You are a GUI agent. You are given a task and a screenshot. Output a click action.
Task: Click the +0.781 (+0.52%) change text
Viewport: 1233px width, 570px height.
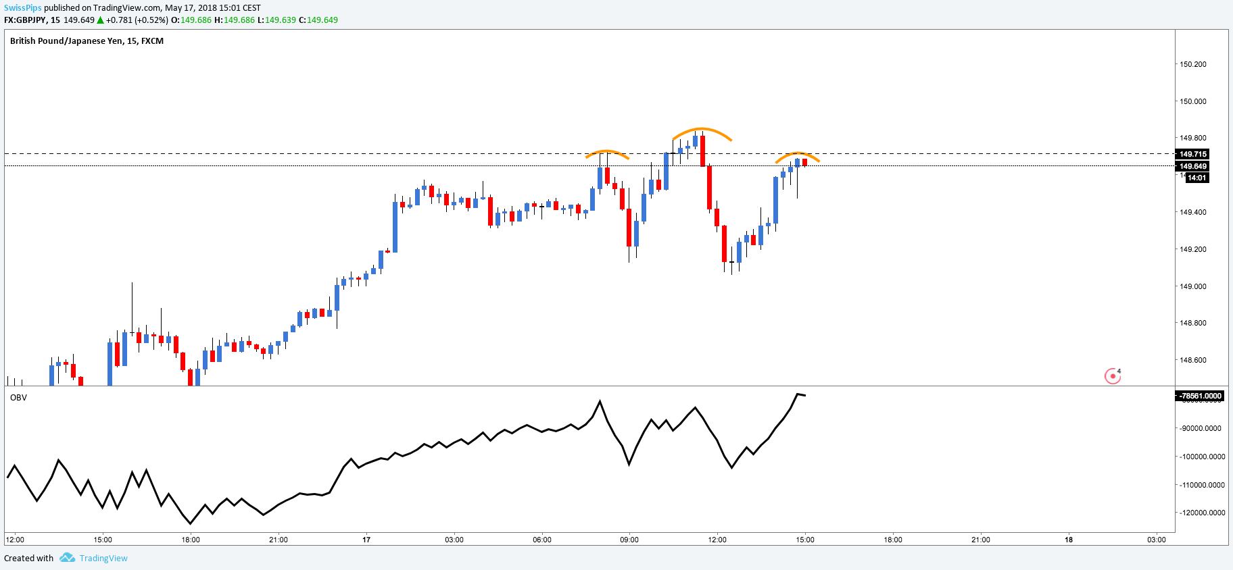click(137, 20)
